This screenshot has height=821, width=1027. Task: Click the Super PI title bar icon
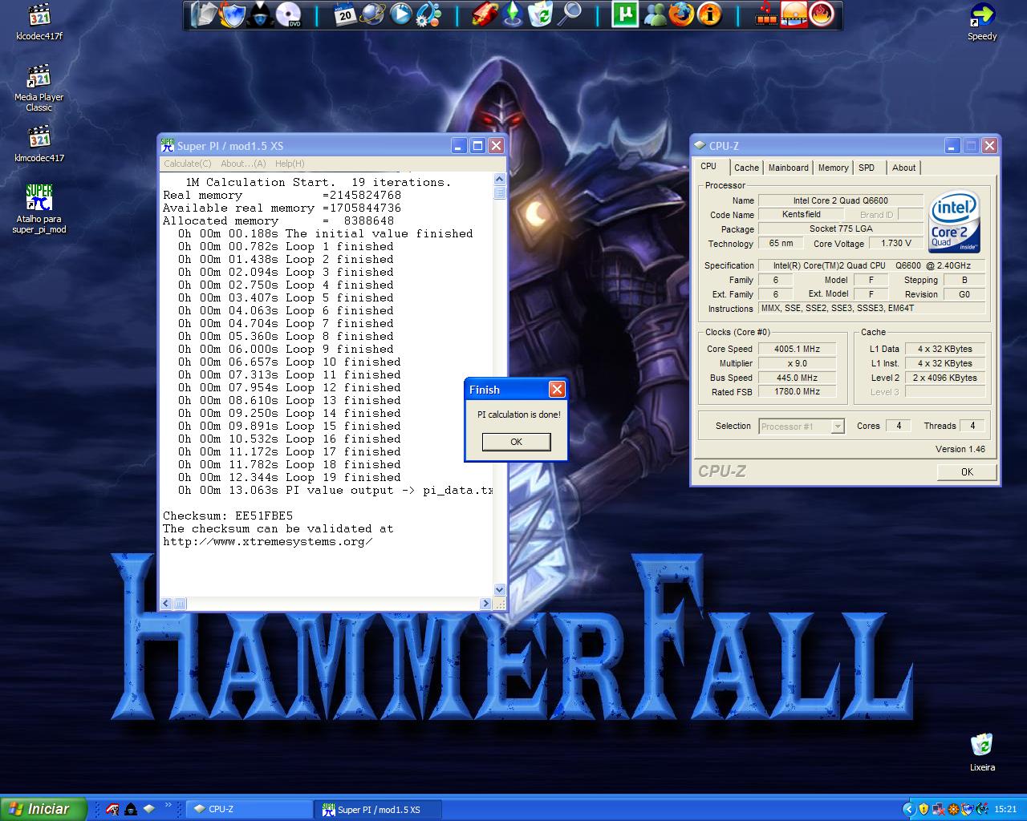pos(168,145)
